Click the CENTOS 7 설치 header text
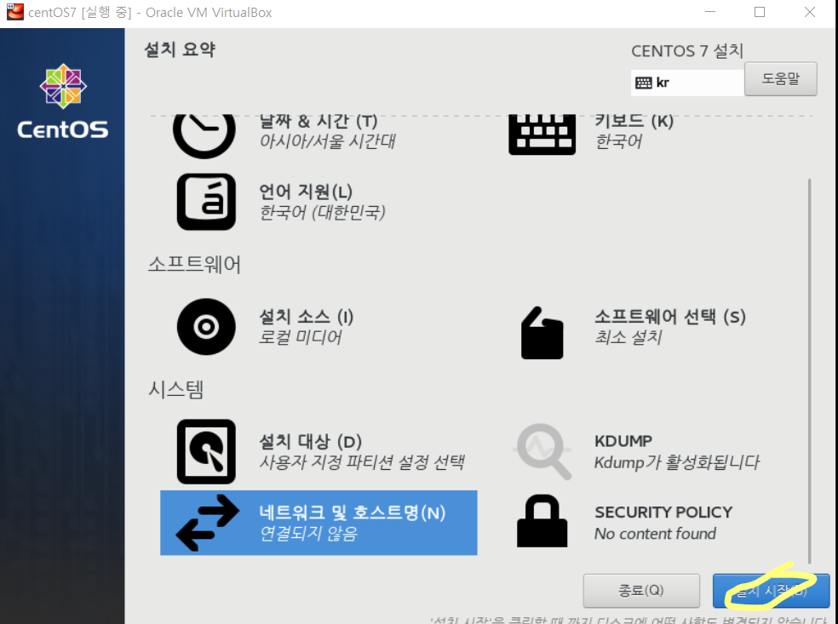The image size is (838, 624). pos(687,51)
